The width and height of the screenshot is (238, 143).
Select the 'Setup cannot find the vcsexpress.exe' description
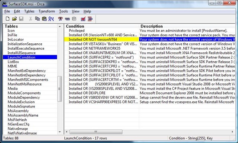(187, 102)
